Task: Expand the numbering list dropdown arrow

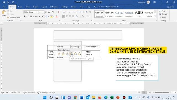Action: click(x=71, y=12)
